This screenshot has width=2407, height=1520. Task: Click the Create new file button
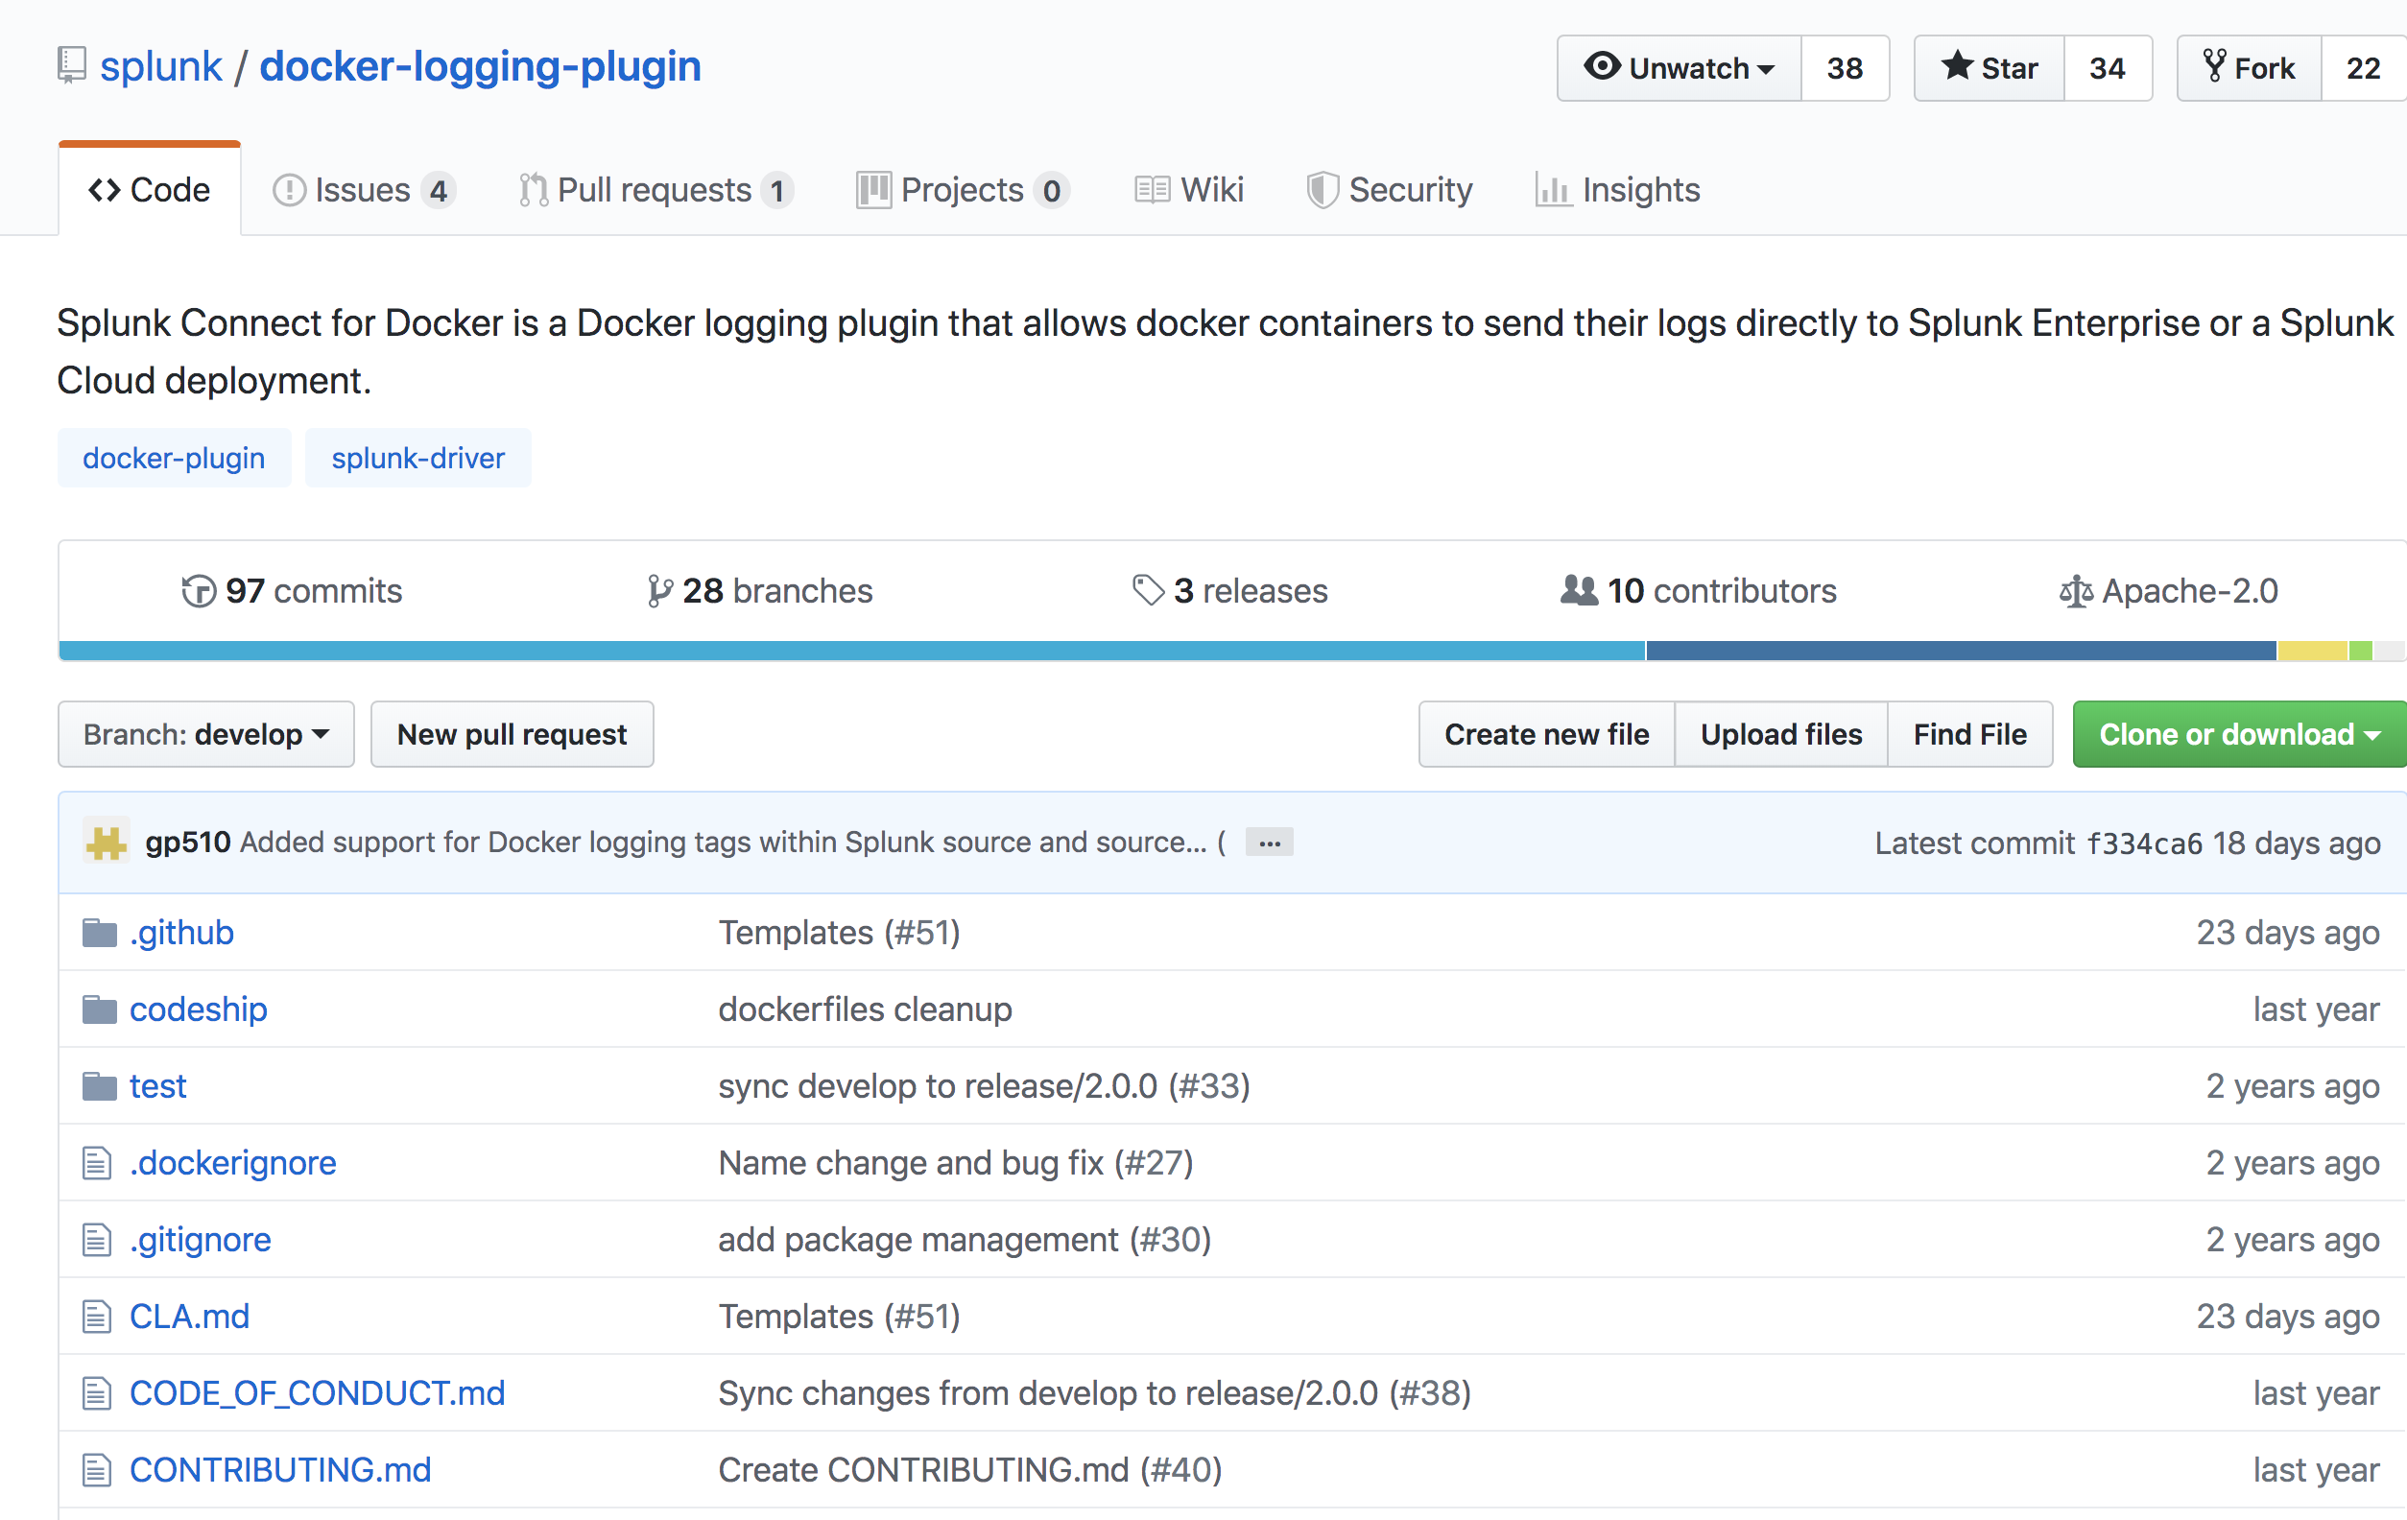[x=1546, y=734]
